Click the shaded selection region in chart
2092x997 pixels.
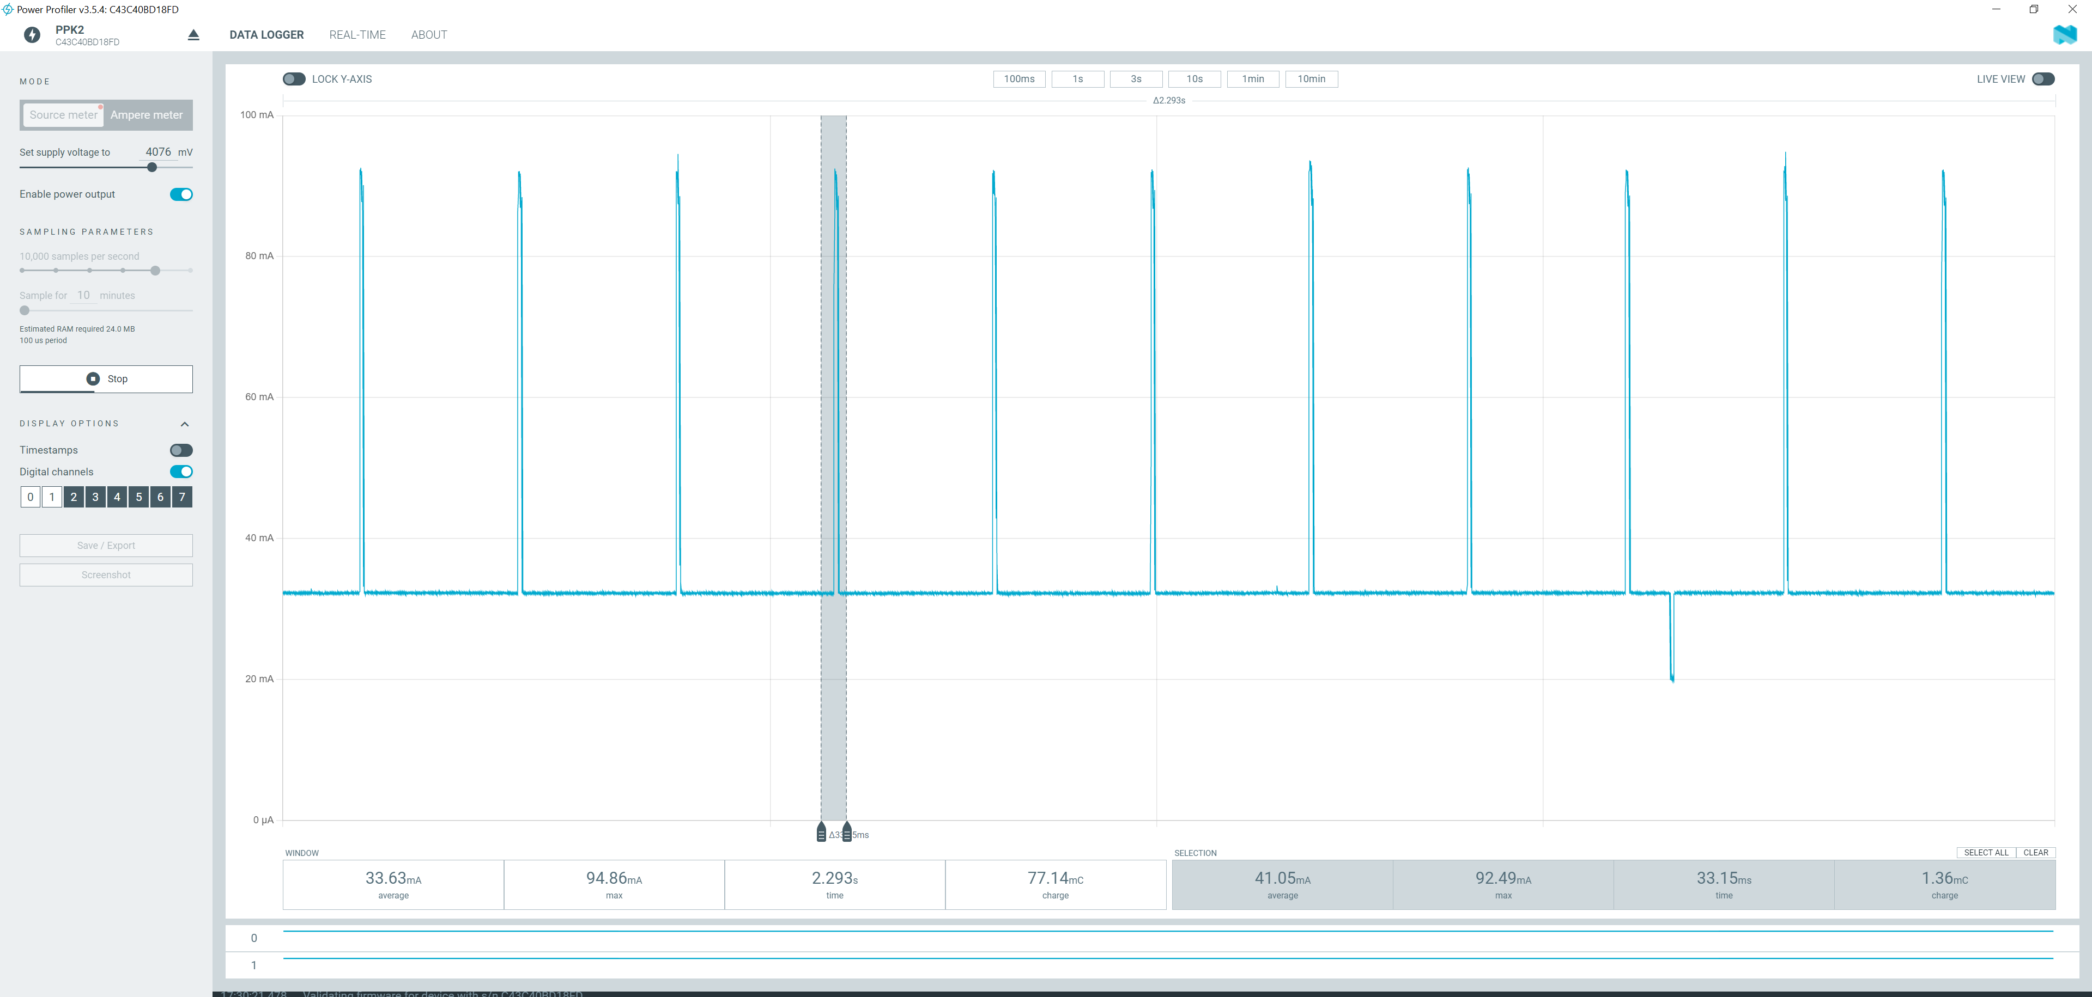pyautogui.click(x=834, y=467)
